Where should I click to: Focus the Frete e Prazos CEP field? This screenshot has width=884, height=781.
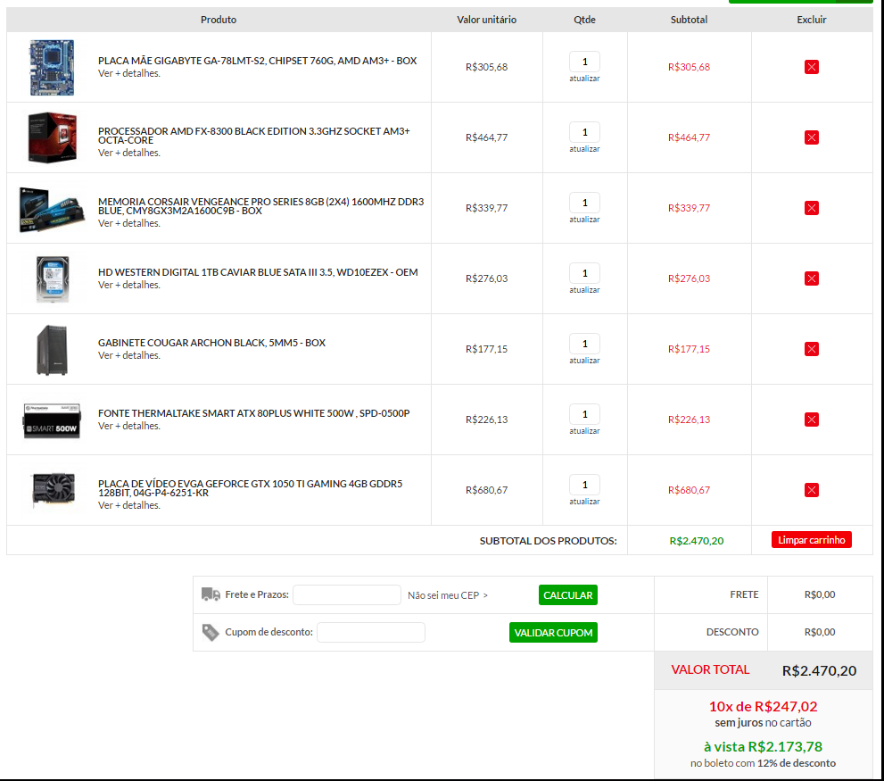click(x=347, y=594)
